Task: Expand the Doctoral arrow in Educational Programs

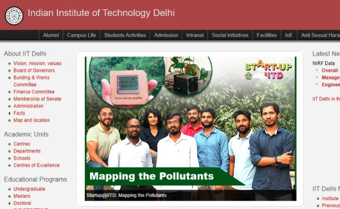Action: (x=9, y=203)
